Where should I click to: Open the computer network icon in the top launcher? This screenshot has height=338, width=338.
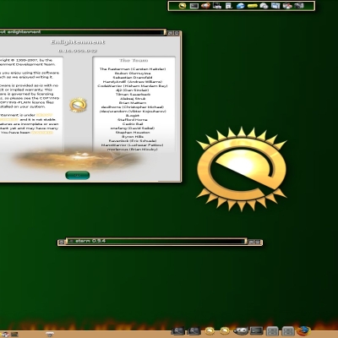[217, 6]
